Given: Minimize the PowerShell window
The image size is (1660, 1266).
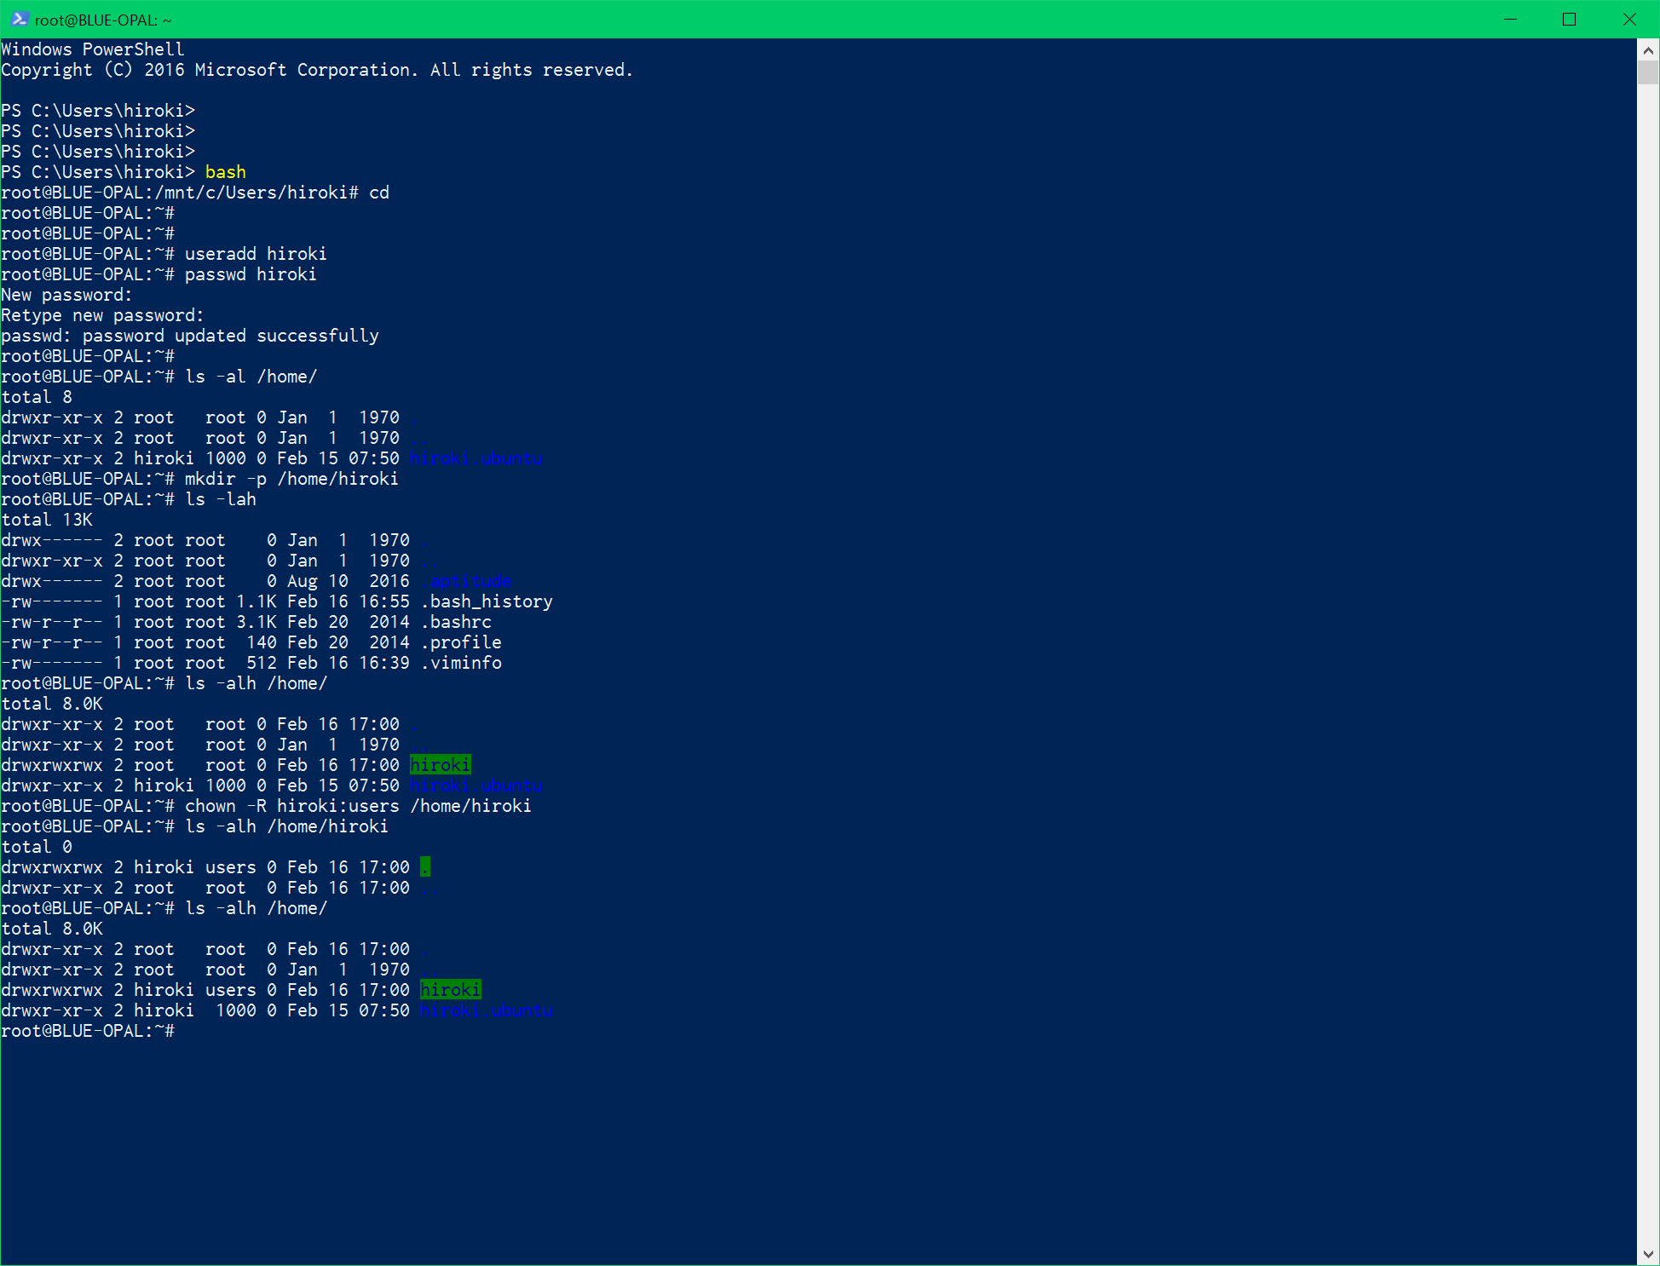Looking at the screenshot, I should pos(1510,19).
